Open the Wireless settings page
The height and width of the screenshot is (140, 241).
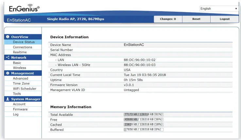pos(23,68)
